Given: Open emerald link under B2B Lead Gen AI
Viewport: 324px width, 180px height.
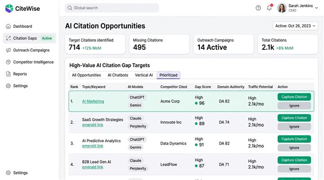Looking at the screenshot, I should click(93, 167).
